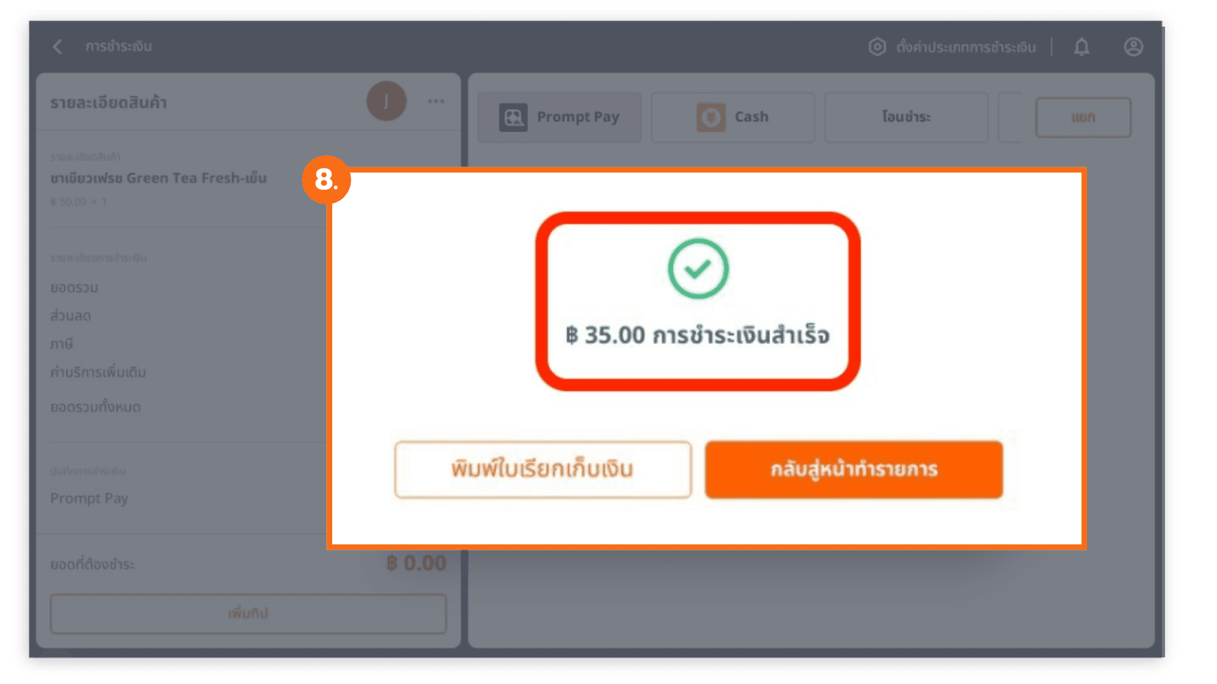Screen dimensions: 1217x684
Task: Open the three-dot menu in product details
Action: pos(436,101)
